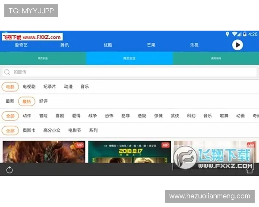This screenshot has width=259, height=207.
Task: Select the 电影 category chip
Action: 10,87
